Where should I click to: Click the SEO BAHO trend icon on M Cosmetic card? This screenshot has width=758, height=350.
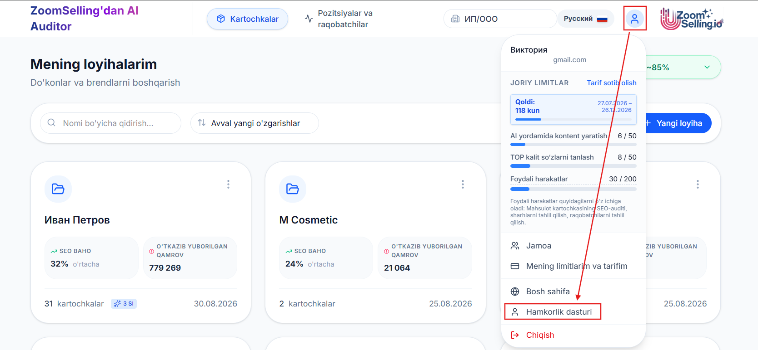coord(289,251)
